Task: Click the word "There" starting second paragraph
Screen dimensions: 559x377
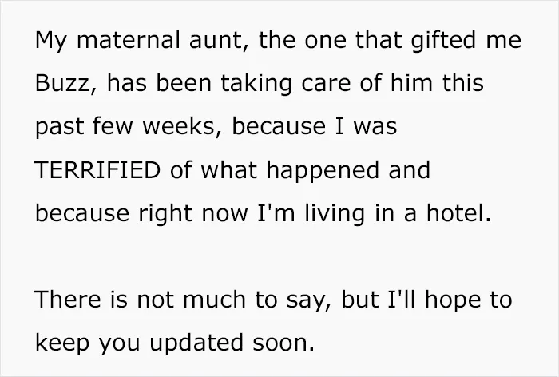Action: coord(68,300)
